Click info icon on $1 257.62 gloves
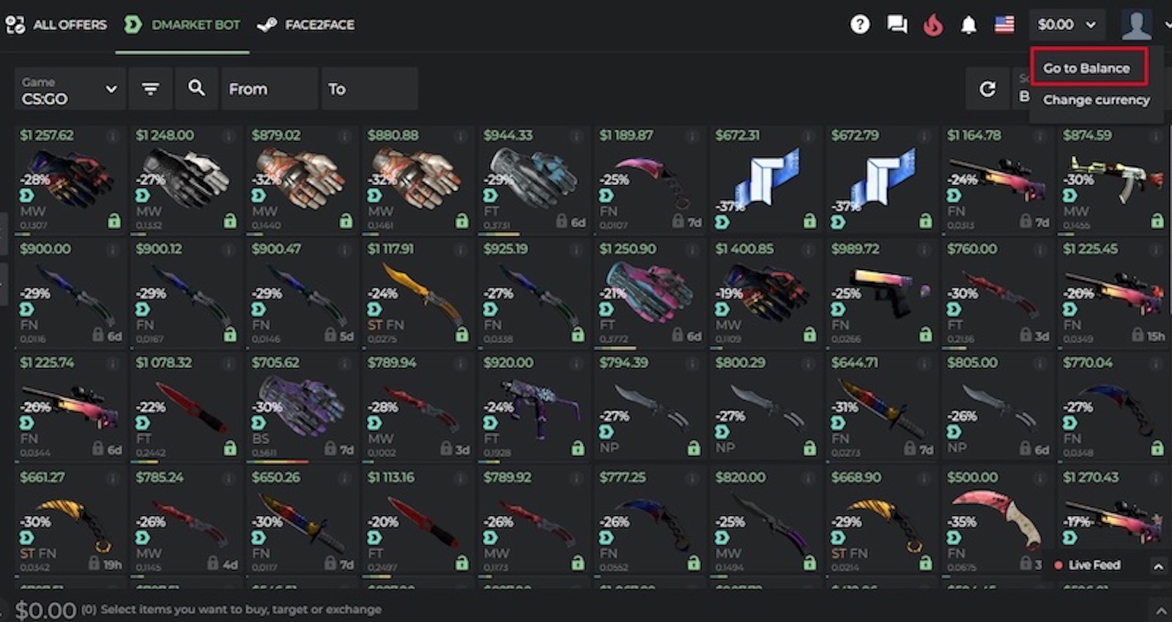The image size is (1172, 622). click(113, 136)
